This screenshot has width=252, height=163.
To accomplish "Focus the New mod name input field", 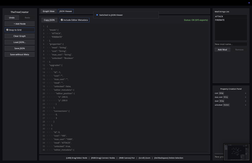I will pos(231,44).
